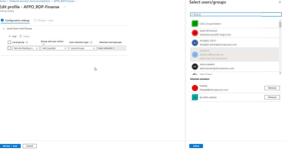Open Users selected: 2 link
The height and width of the screenshot is (150, 286).
click(106, 48)
